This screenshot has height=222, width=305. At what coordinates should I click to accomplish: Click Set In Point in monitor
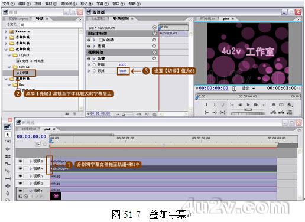[206, 105]
